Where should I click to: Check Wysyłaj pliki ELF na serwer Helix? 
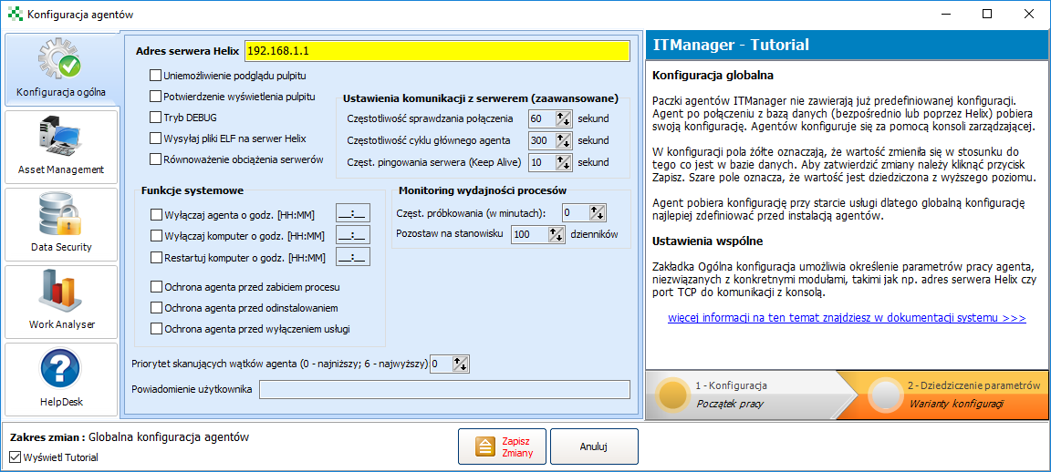click(x=155, y=139)
